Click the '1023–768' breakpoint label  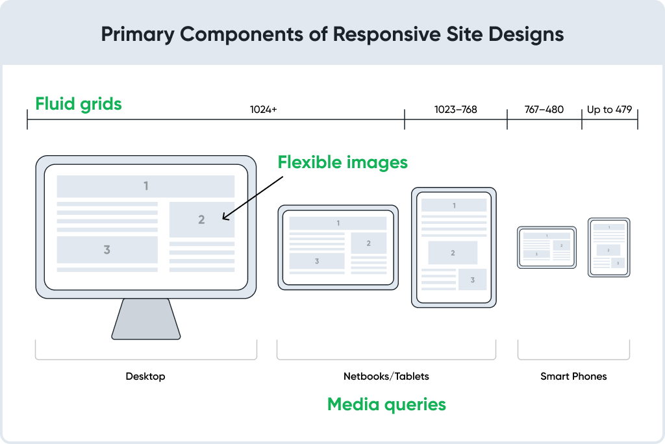[455, 110]
